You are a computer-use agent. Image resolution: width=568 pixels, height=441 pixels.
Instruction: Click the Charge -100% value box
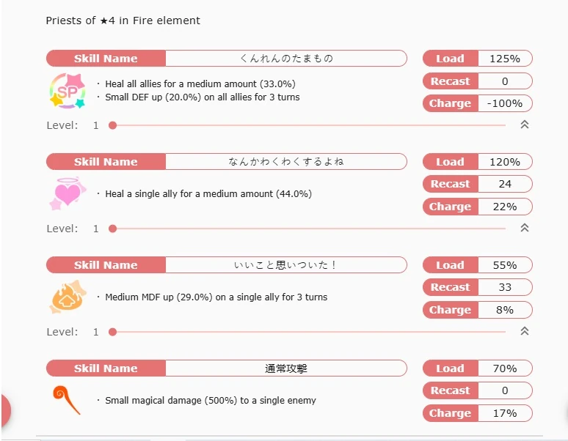point(505,103)
